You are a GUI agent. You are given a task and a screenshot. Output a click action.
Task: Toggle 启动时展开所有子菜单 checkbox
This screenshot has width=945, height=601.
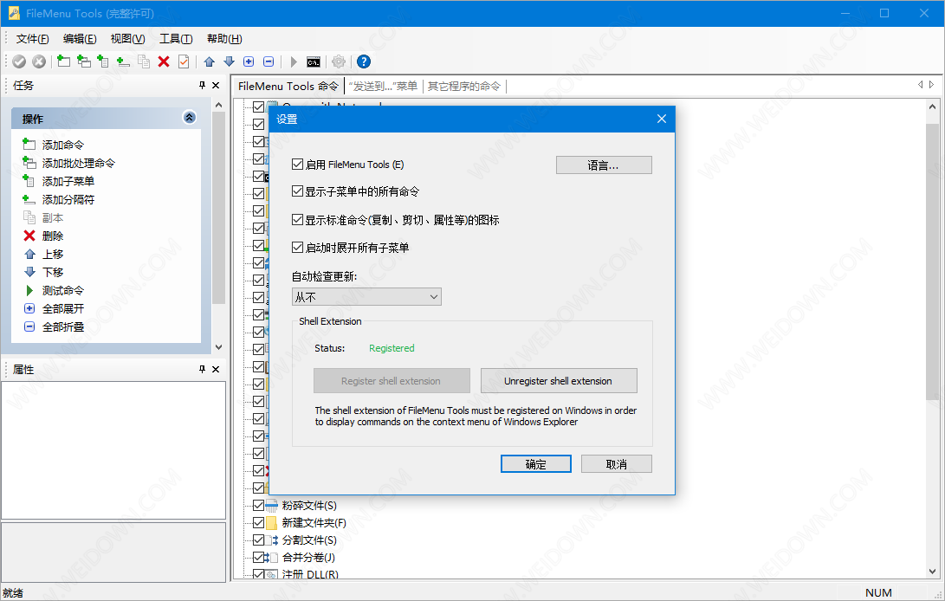pyautogui.click(x=297, y=247)
